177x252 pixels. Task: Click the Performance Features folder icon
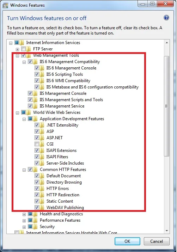tap(35, 220)
